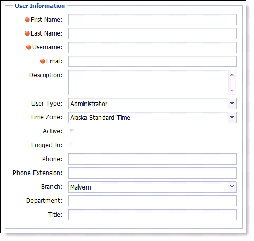Click the Malvern value in Branch

pos(80,187)
